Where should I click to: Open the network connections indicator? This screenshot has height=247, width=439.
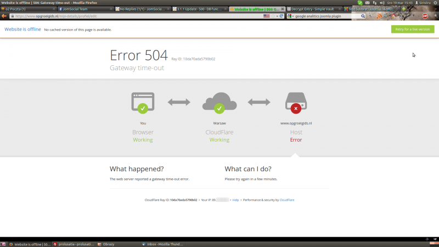coord(375,3)
